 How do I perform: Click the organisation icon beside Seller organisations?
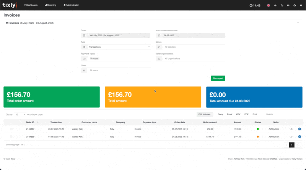[159, 59]
